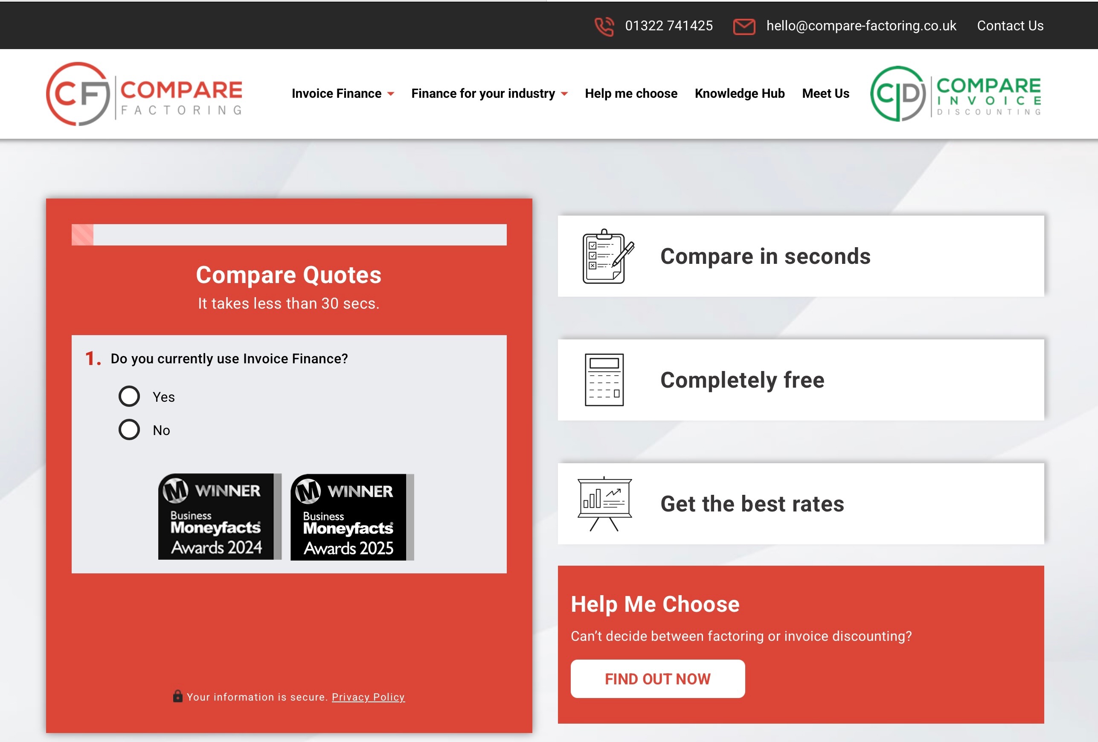1098x742 pixels.
Task: Open the Help me choose menu item
Action: point(631,93)
